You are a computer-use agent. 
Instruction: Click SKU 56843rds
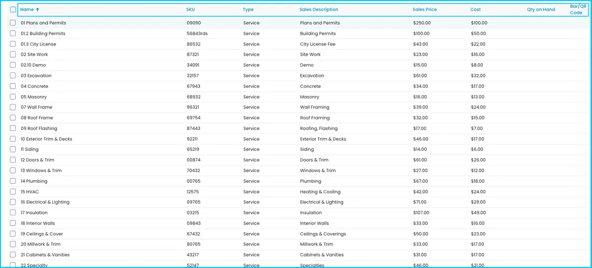tap(197, 33)
